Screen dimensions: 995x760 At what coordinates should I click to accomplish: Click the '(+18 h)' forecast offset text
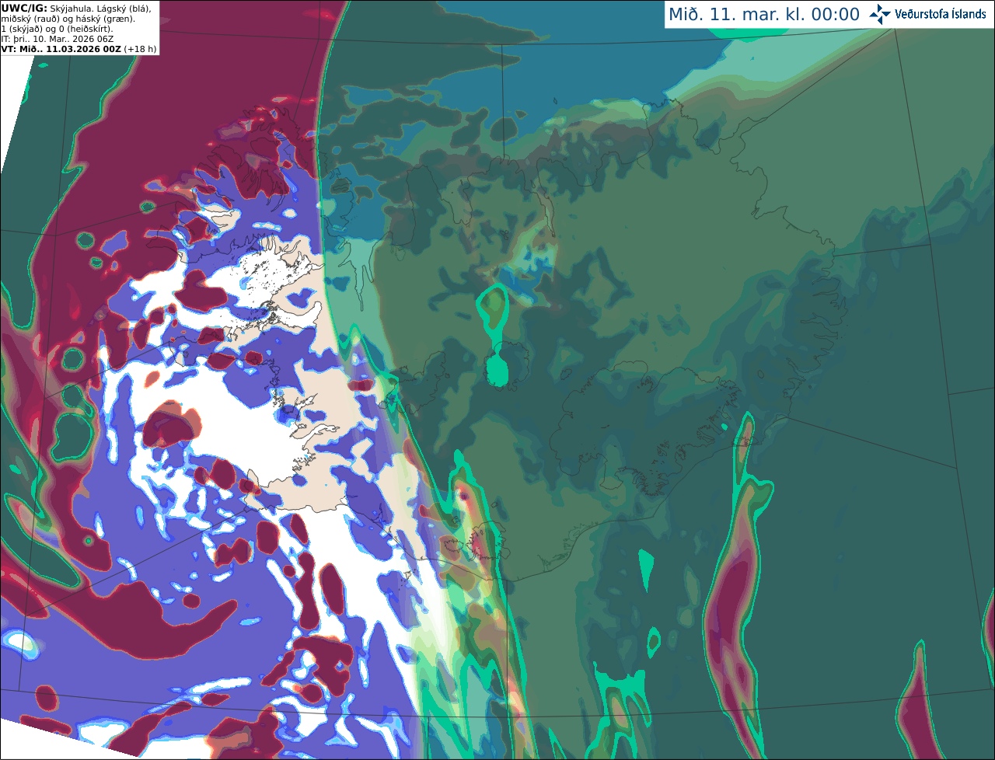pyautogui.click(x=140, y=49)
